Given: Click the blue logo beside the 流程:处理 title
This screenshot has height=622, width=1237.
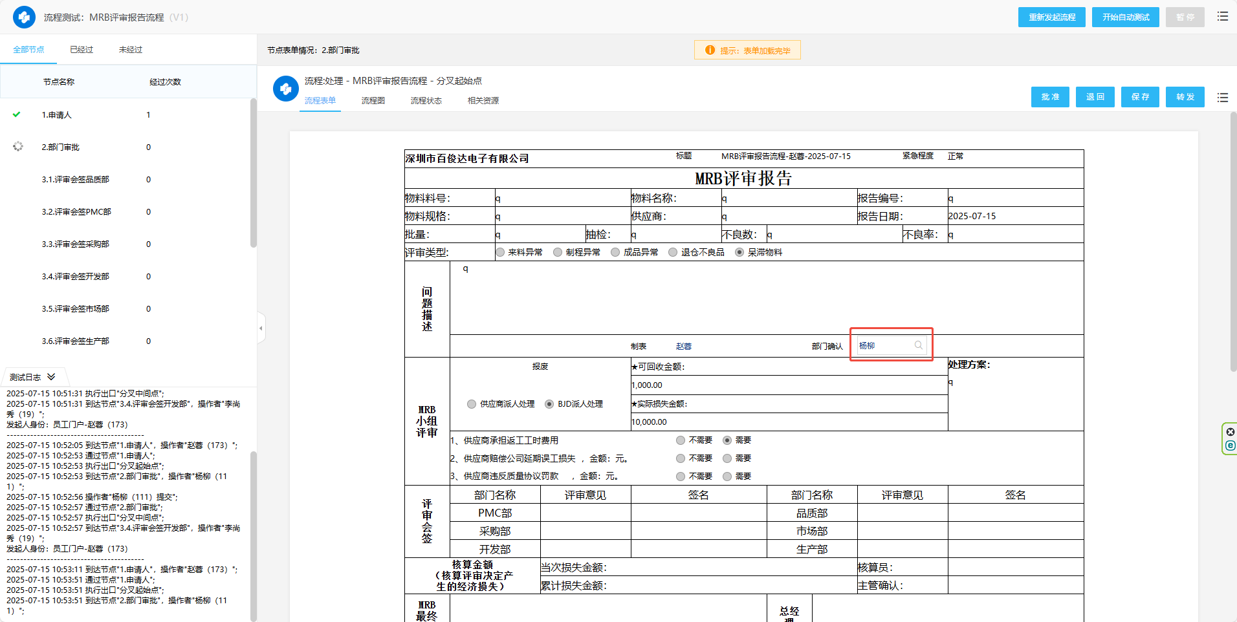Looking at the screenshot, I should coord(286,89).
